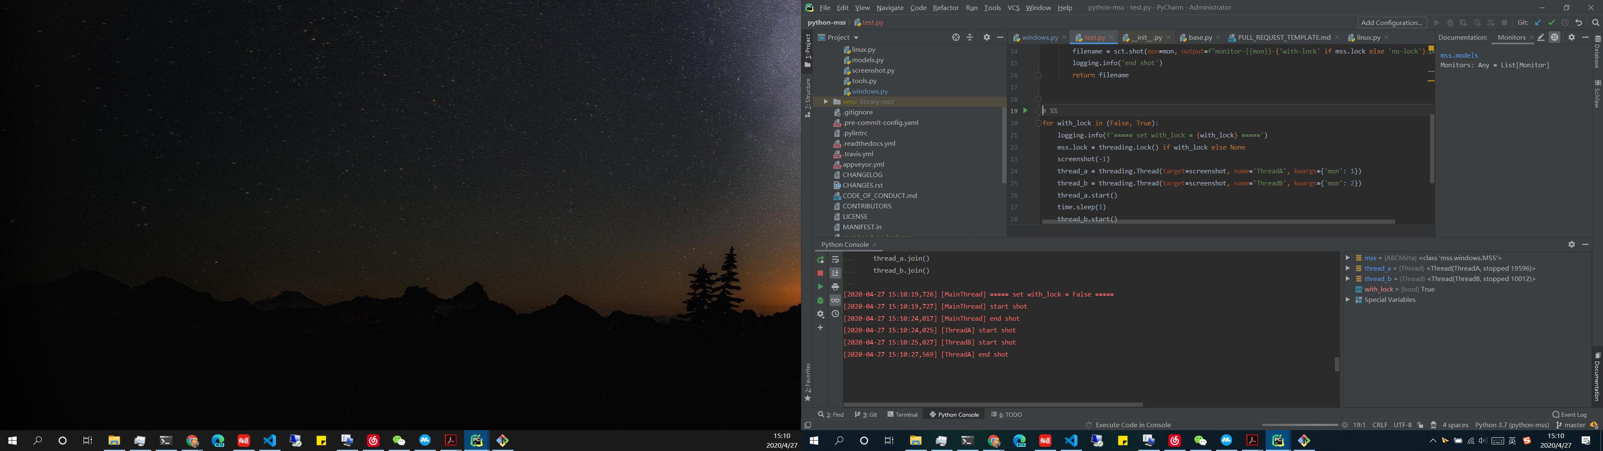The image size is (1603, 451).
Task: Switch to the windows.py editor tab
Action: point(1040,38)
